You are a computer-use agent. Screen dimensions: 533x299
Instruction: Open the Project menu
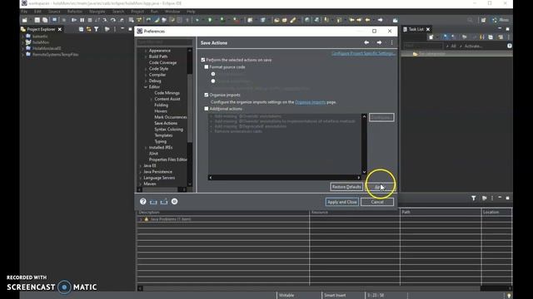coord(137,12)
